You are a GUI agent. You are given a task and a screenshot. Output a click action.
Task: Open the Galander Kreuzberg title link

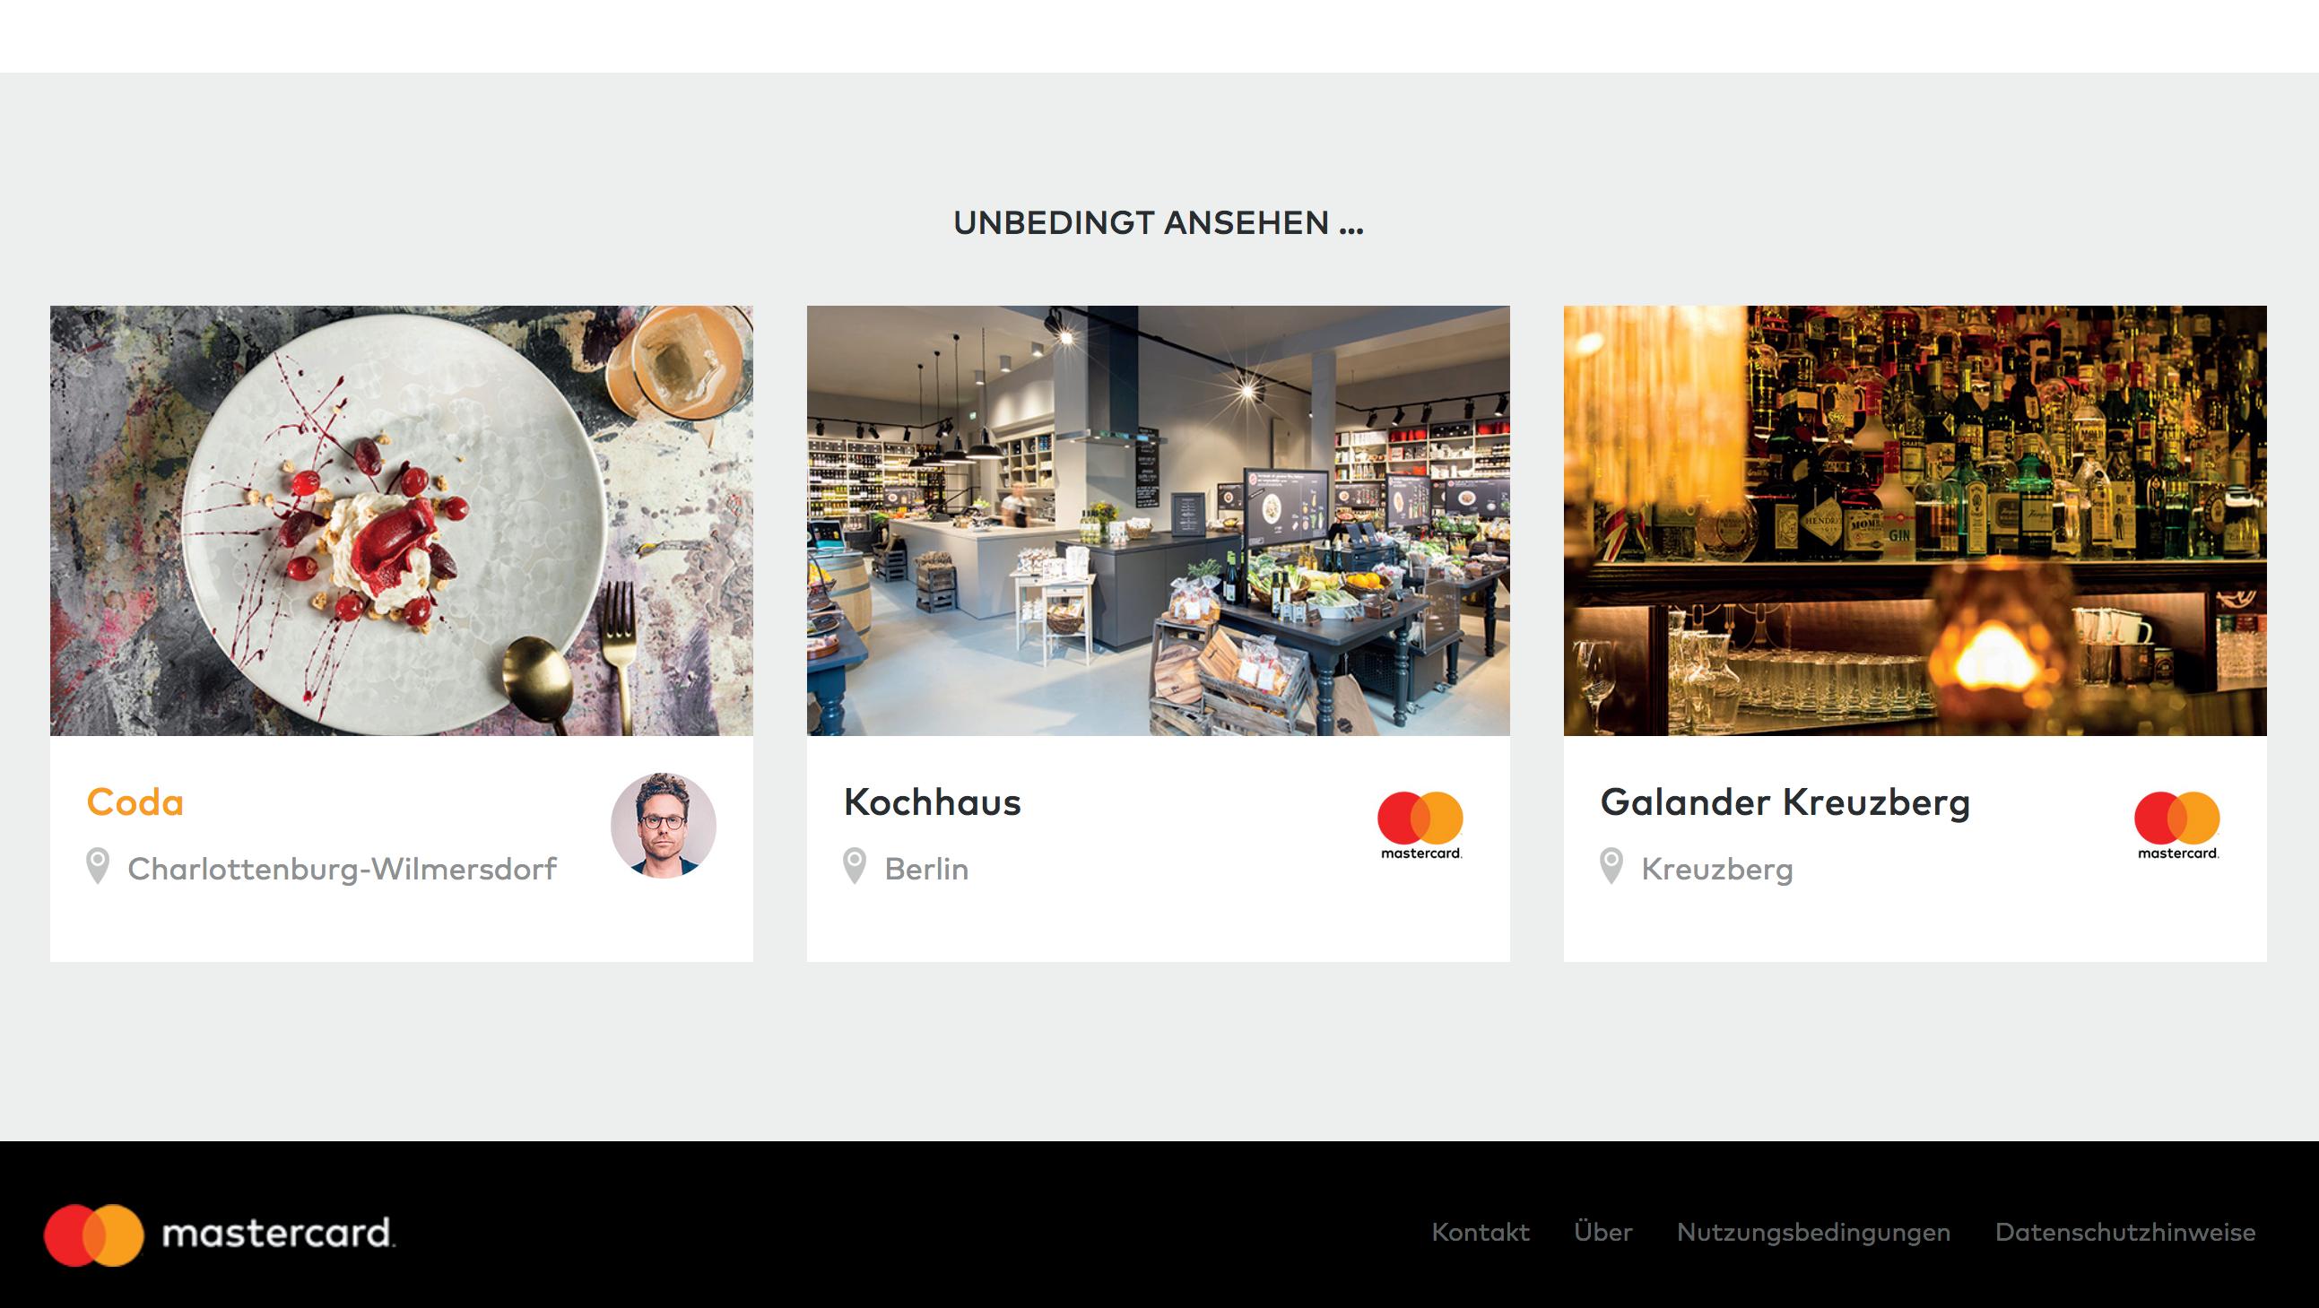click(x=1785, y=803)
